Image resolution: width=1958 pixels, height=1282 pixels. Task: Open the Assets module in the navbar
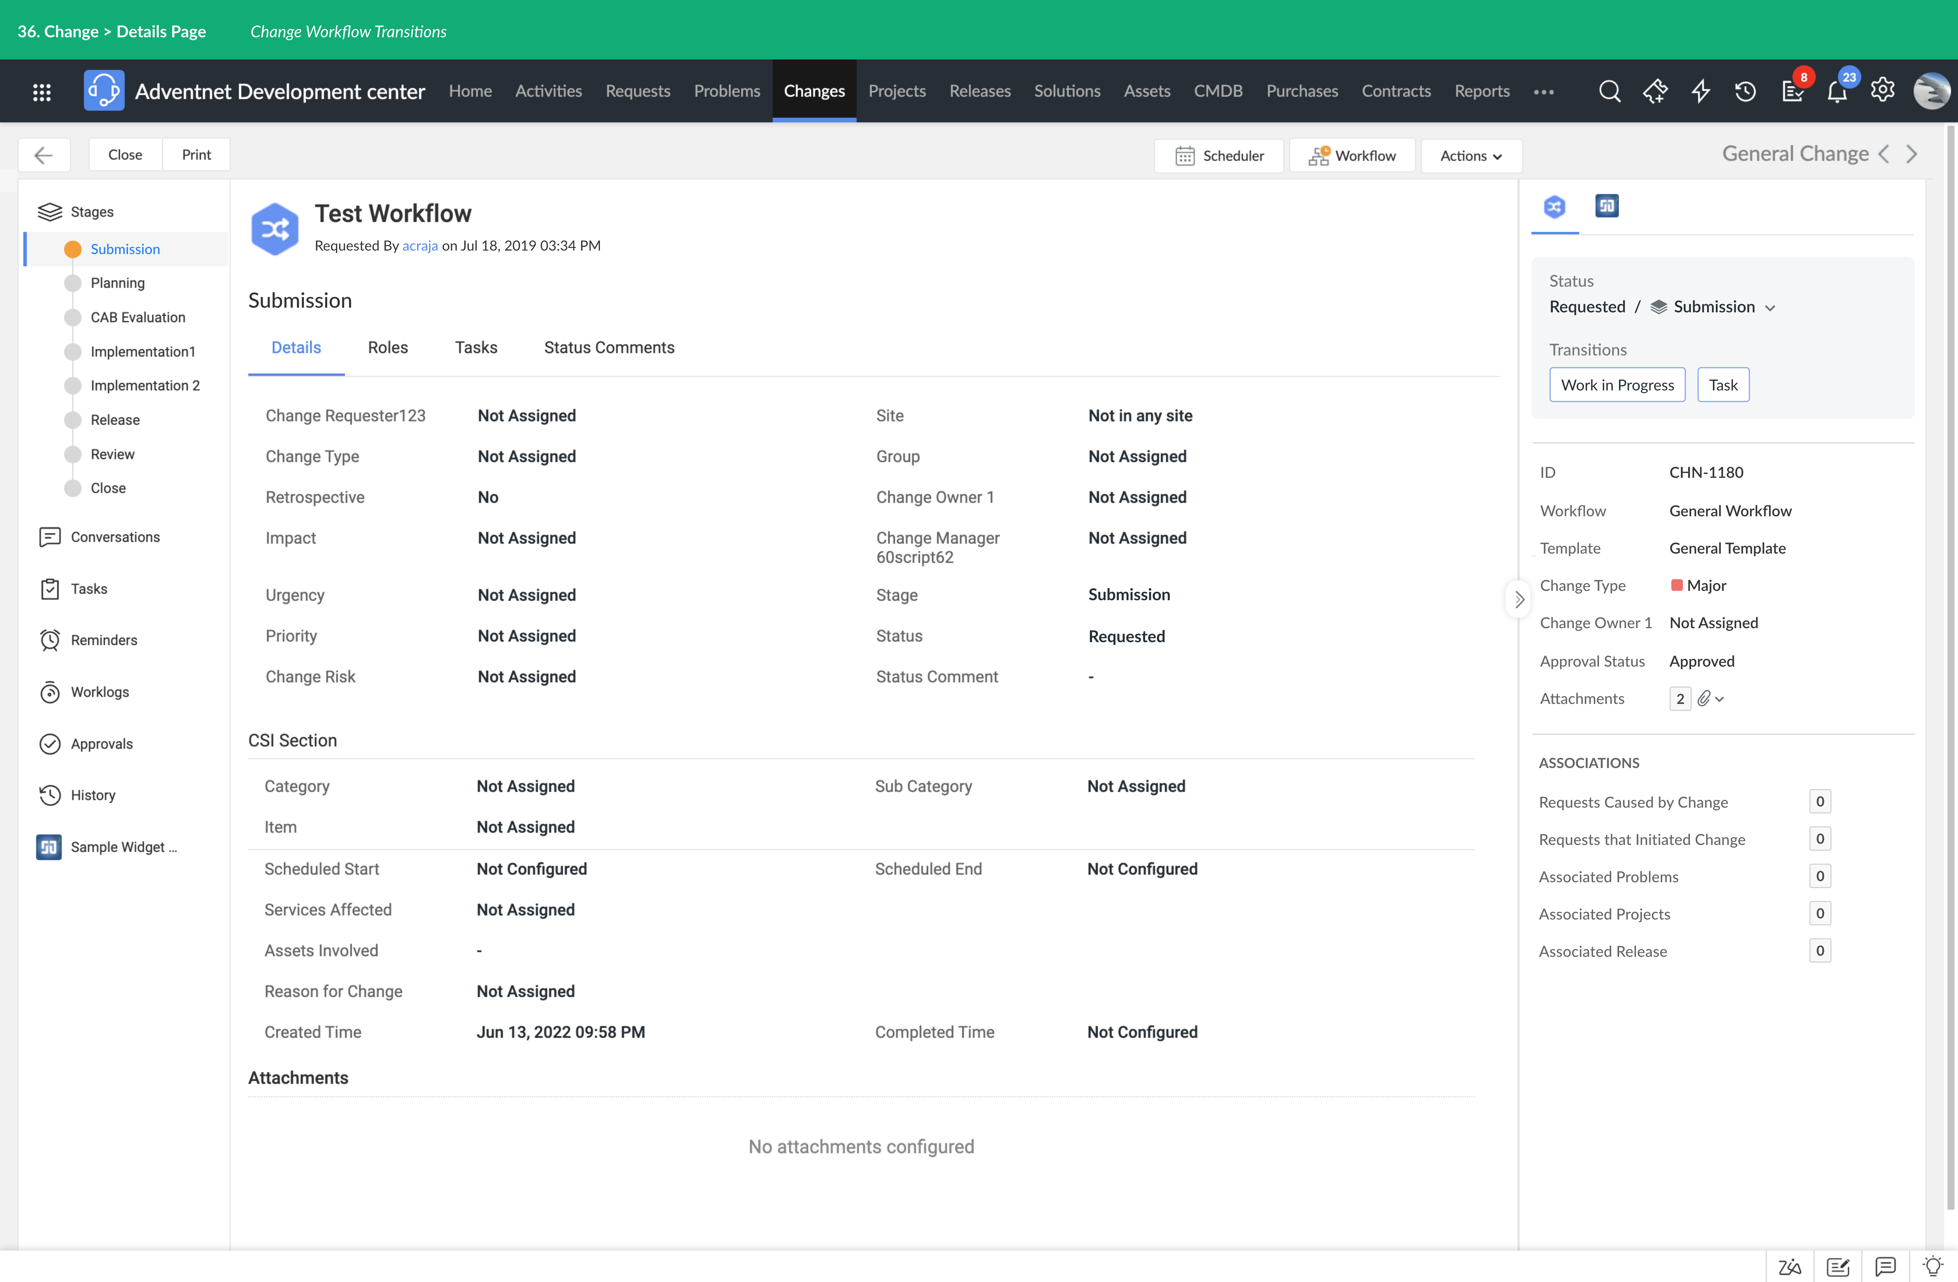pos(1147,91)
